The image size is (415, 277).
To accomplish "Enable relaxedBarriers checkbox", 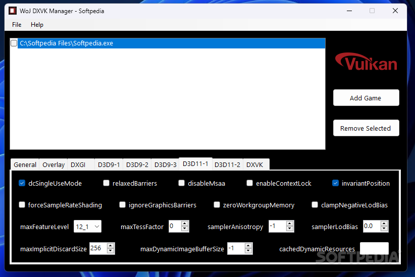I will tap(106, 183).
